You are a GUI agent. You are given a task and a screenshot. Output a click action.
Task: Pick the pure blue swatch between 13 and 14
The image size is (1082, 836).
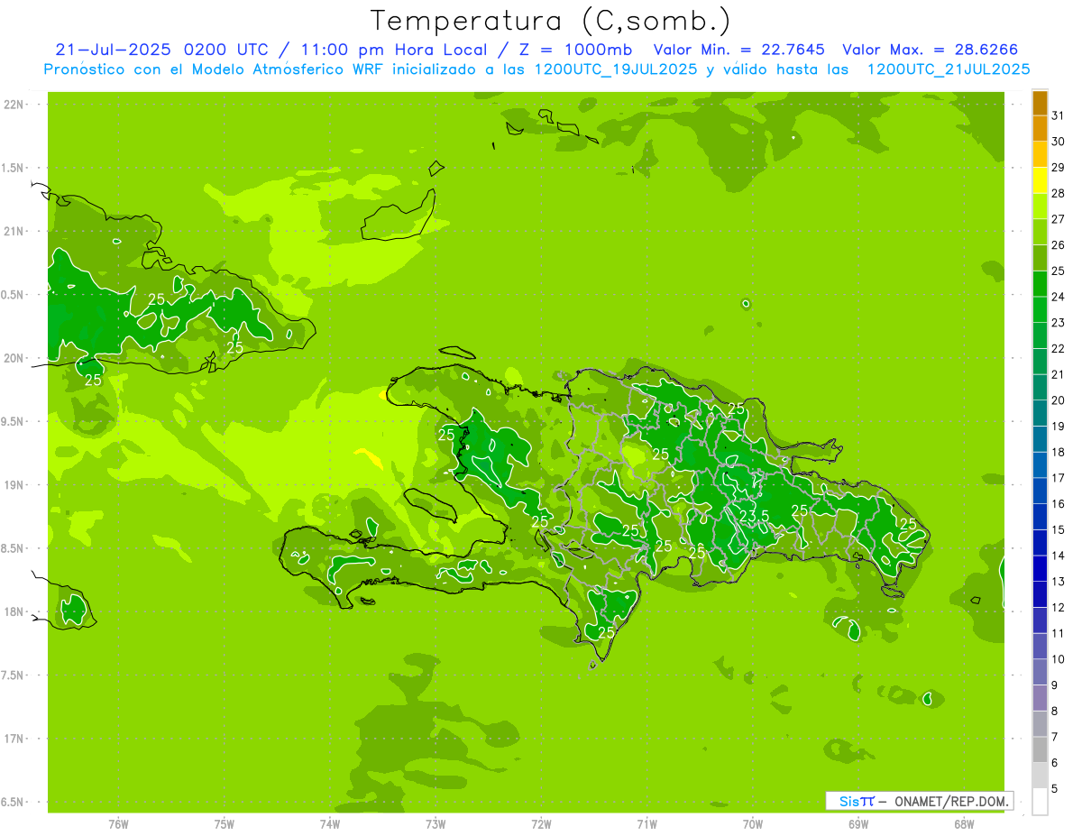pyautogui.click(x=1040, y=569)
